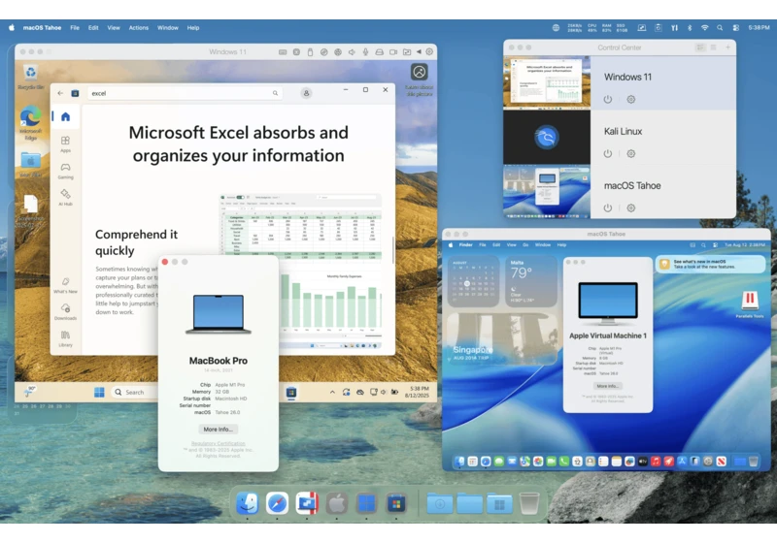Open Kali Linux settings gear in Control Center

pyautogui.click(x=630, y=154)
